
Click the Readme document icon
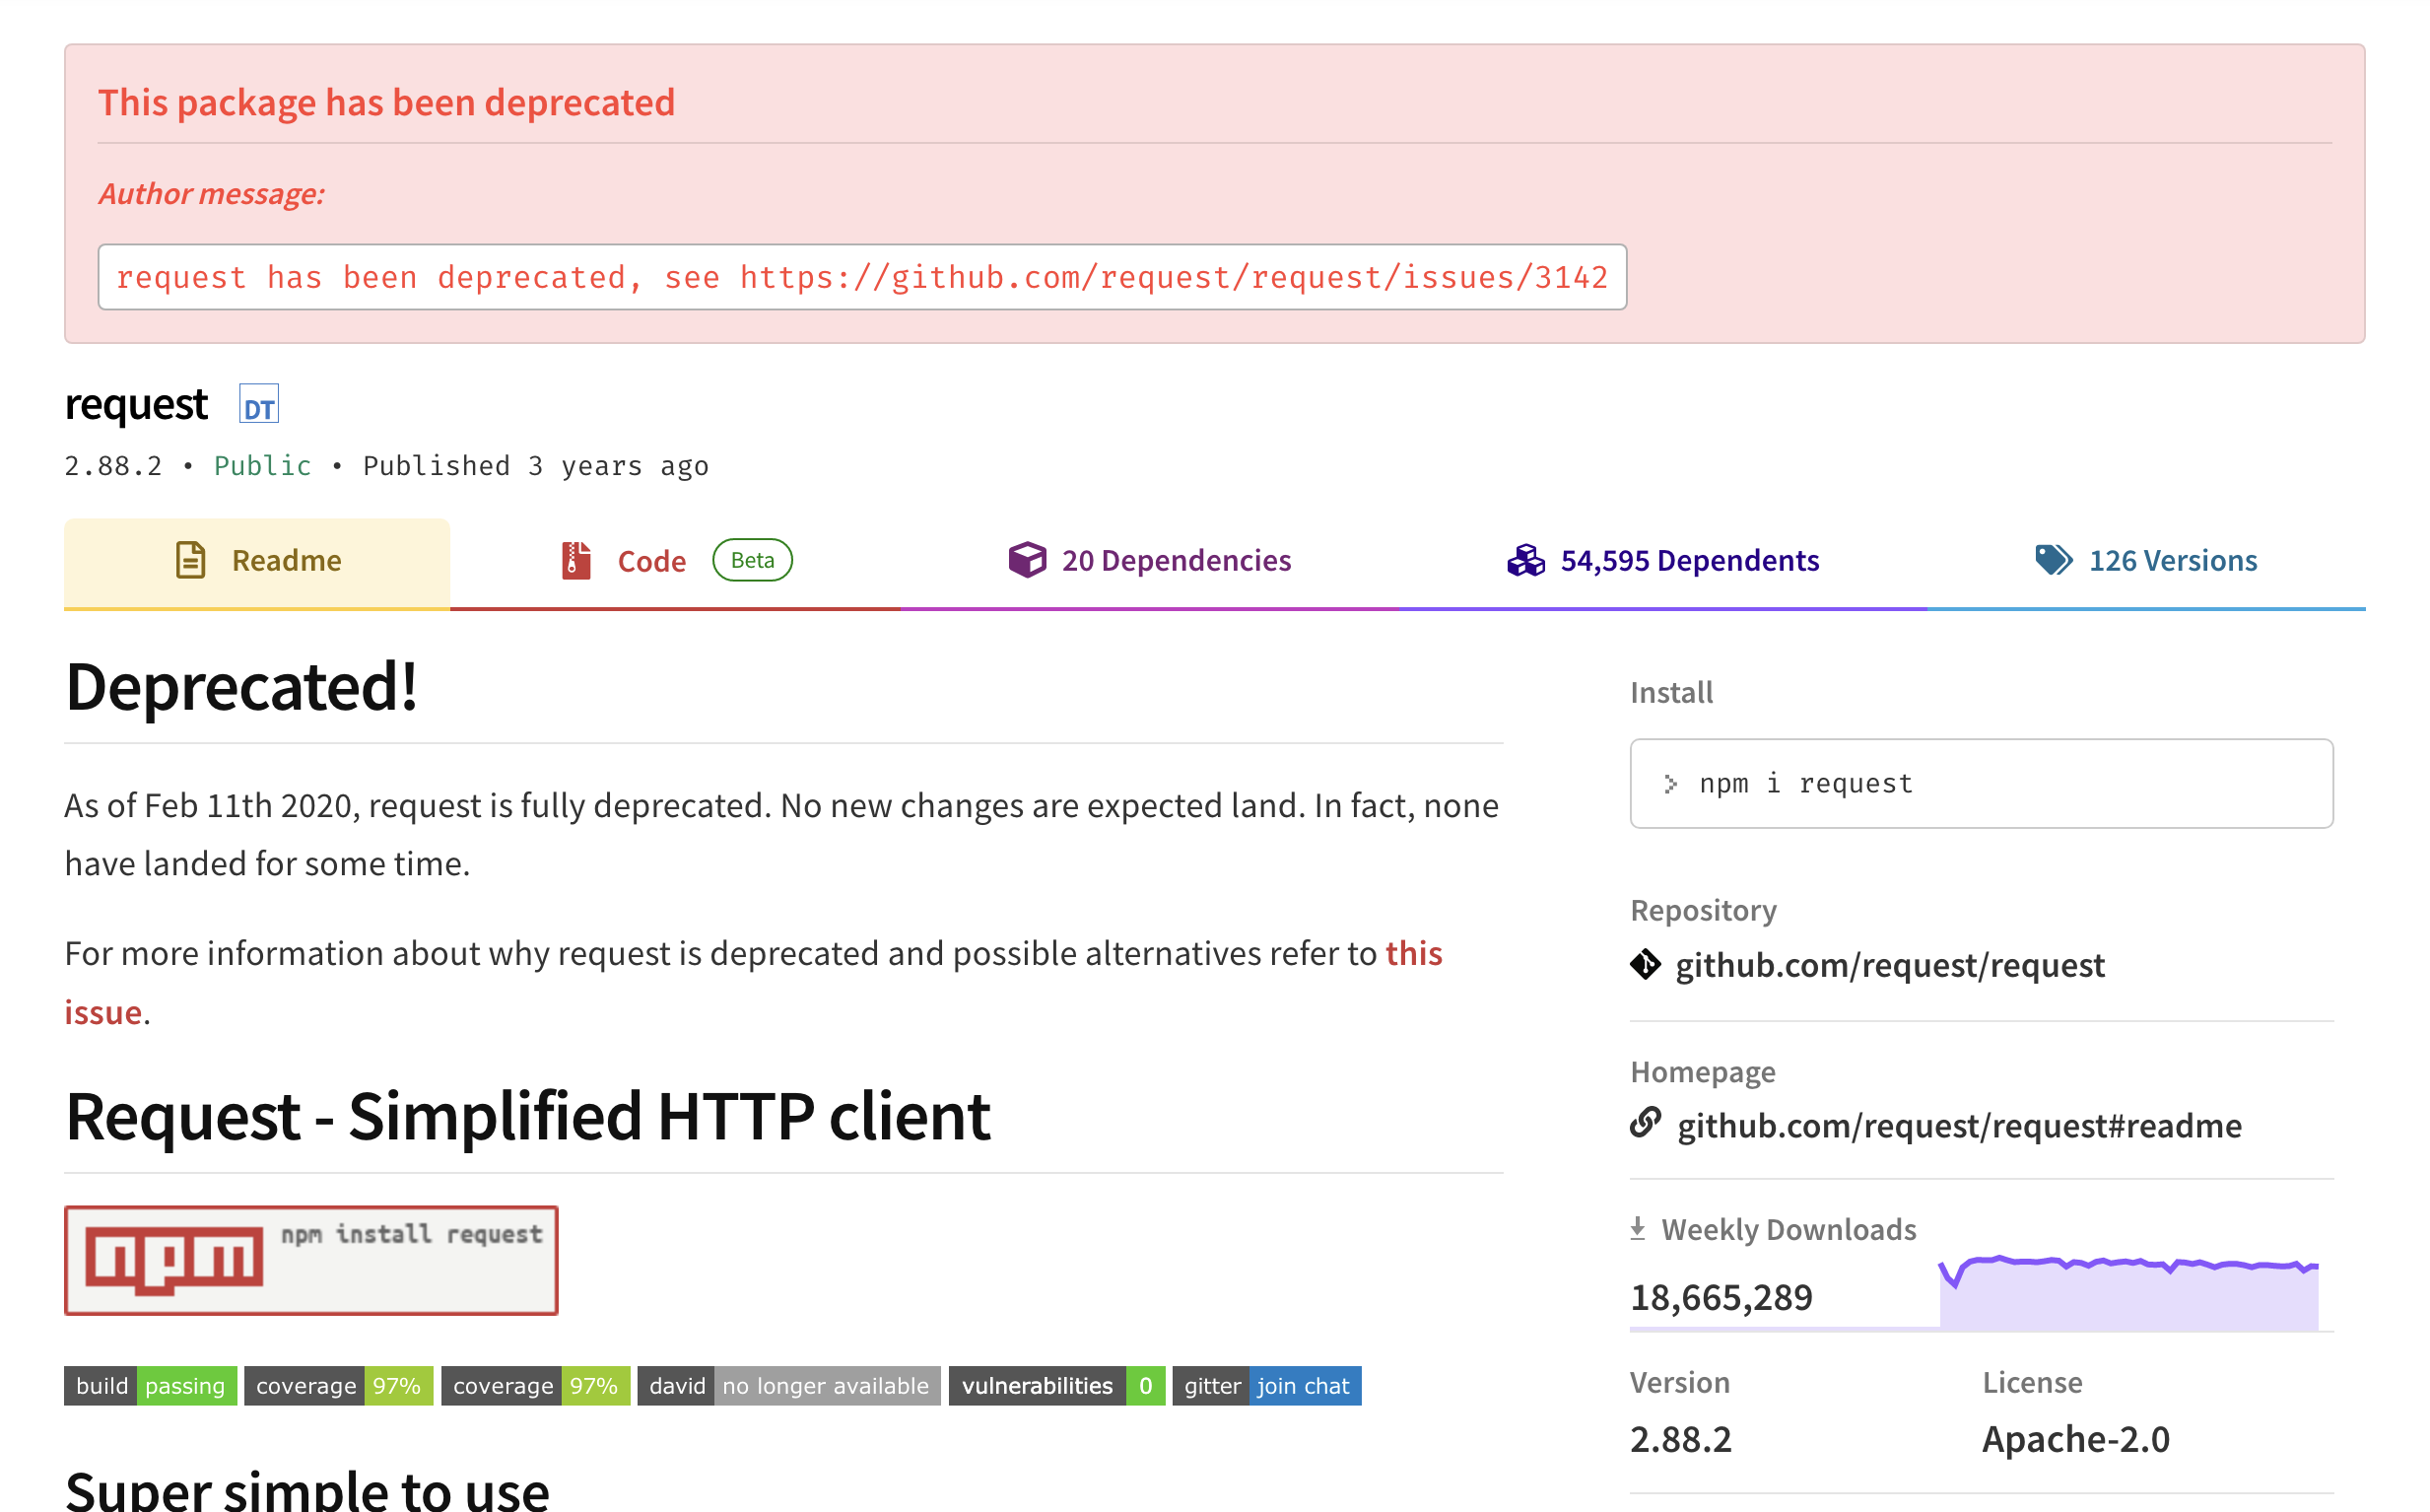point(190,560)
